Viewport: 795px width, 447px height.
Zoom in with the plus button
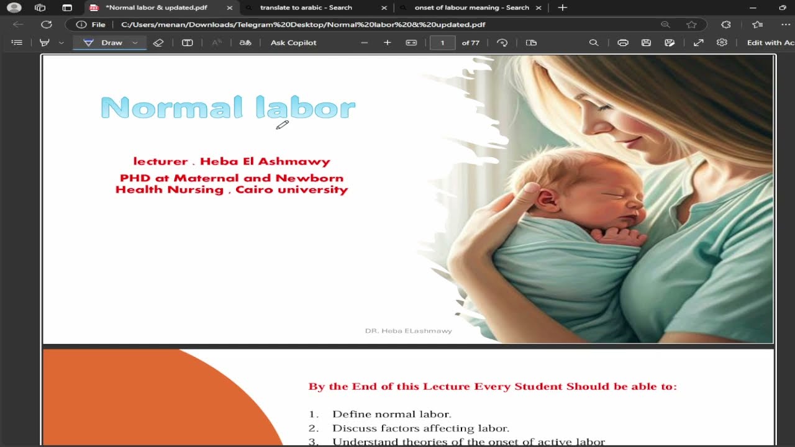(388, 43)
